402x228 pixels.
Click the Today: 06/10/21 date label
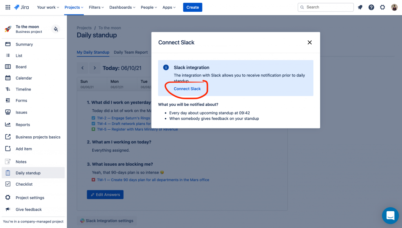tap(122, 68)
